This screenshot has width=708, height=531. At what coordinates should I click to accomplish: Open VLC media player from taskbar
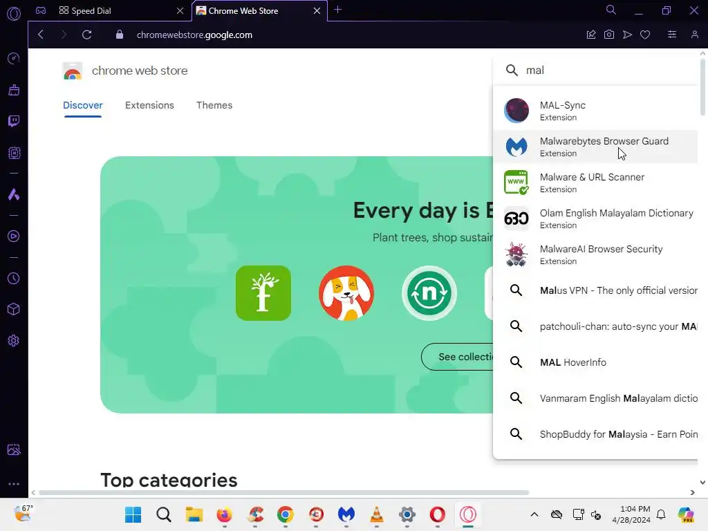click(x=377, y=514)
